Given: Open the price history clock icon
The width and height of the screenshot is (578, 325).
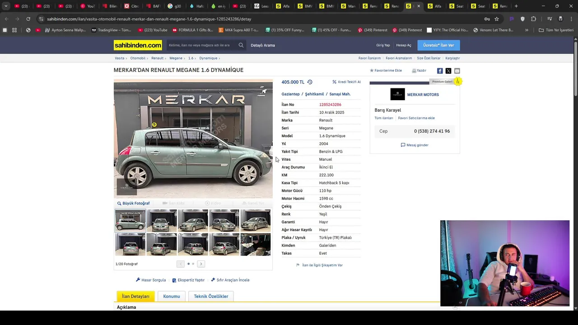Looking at the screenshot, I should coord(310,82).
